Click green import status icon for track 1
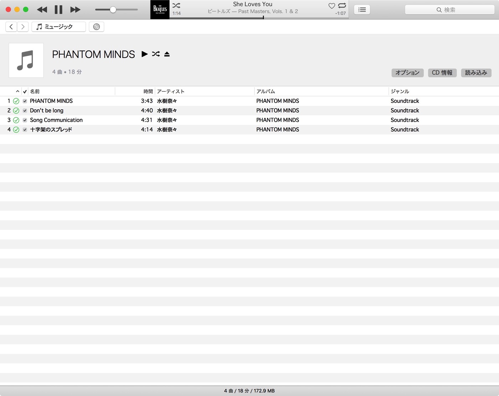 pyautogui.click(x=16, y=101)
